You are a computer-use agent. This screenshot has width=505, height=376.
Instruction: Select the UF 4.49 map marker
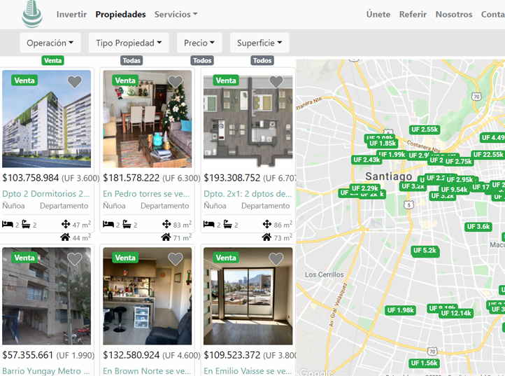click(x=492, y=138)
